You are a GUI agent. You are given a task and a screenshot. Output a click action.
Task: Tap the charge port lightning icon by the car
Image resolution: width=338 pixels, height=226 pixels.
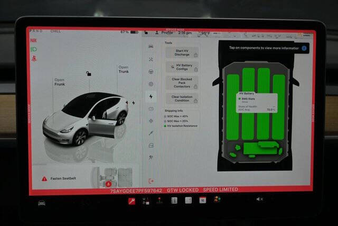134,103
